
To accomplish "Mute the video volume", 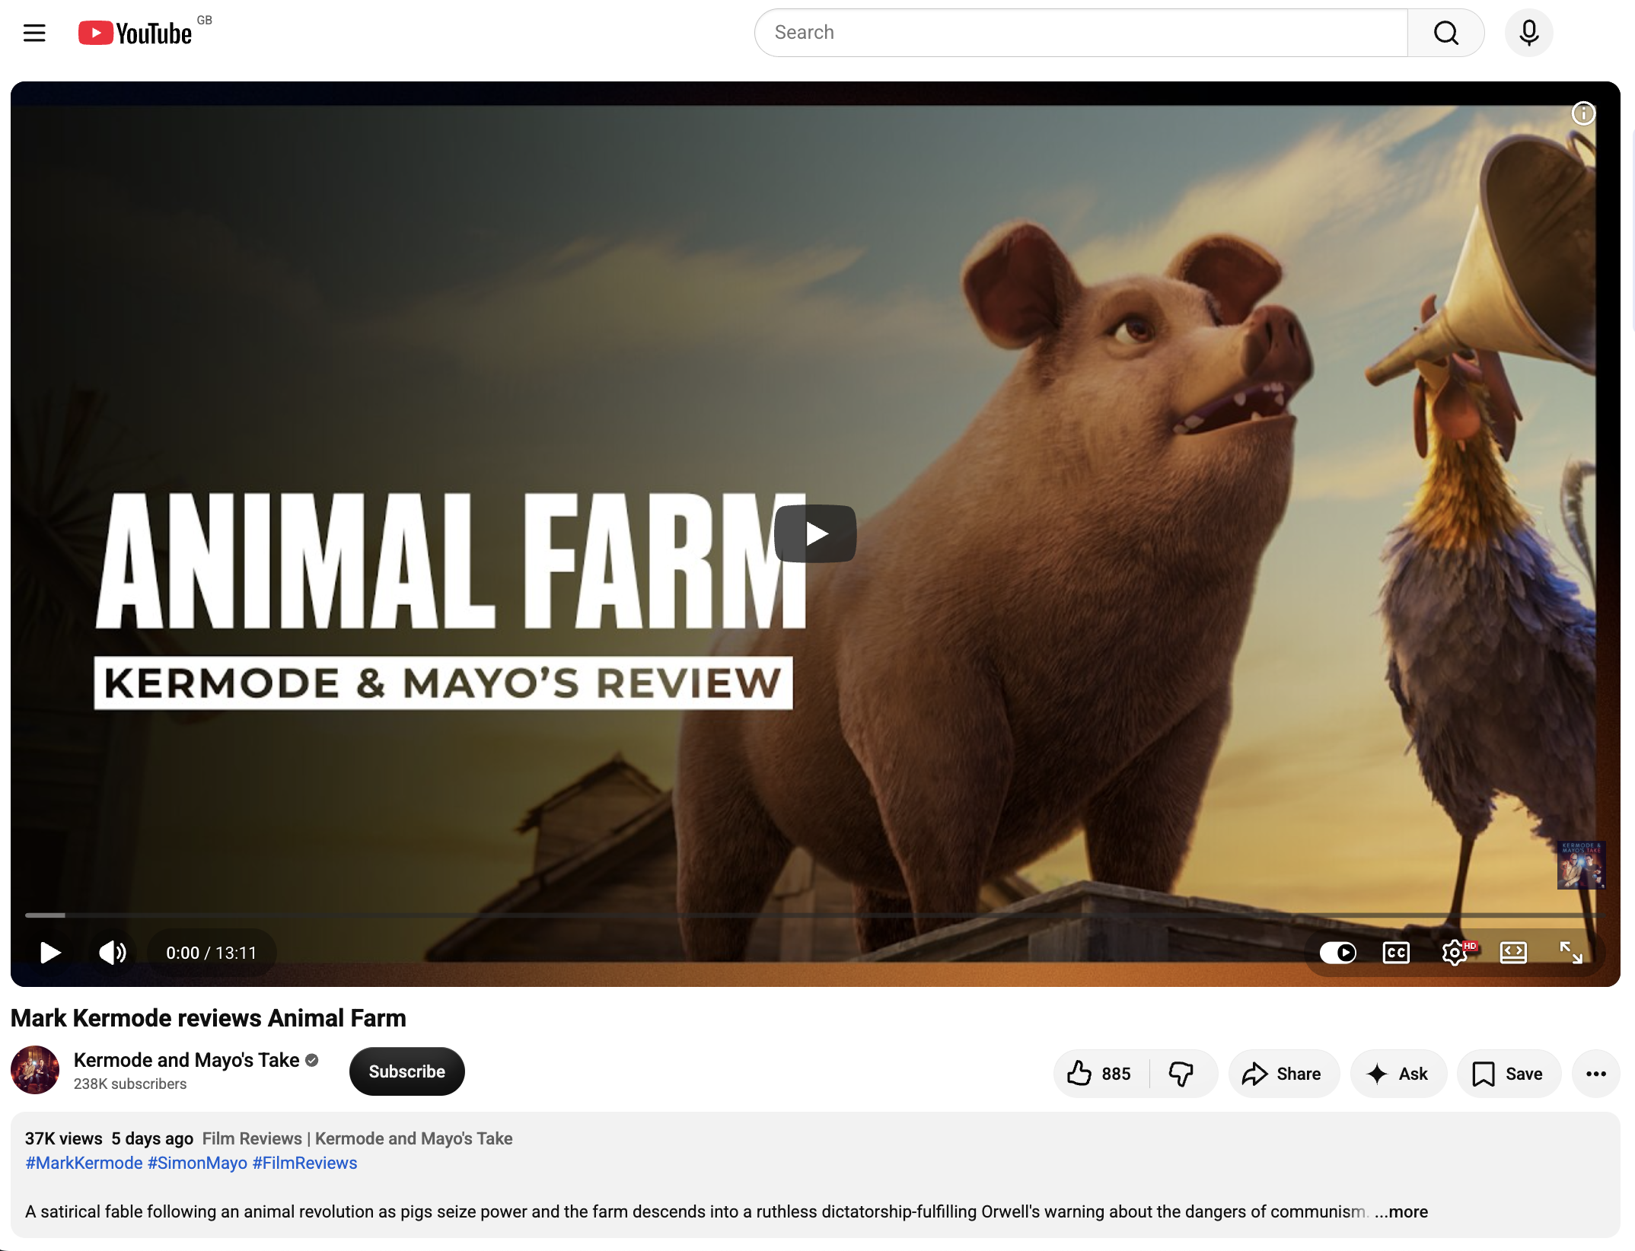I will [113, 953].
